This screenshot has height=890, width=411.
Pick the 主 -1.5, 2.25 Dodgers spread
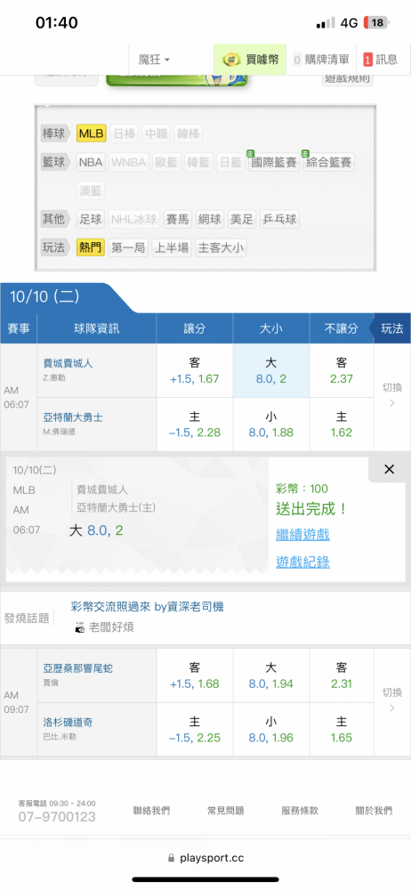click(195, 730)
